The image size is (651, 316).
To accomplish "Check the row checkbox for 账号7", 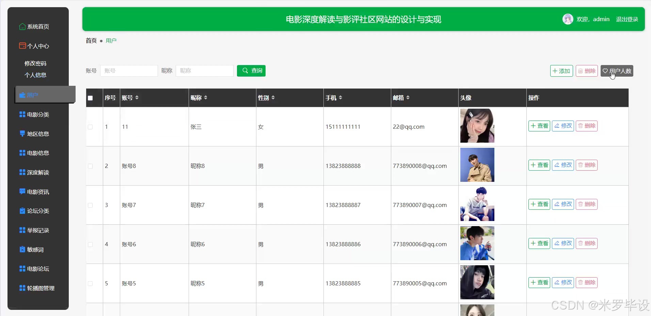I will 90,205.
